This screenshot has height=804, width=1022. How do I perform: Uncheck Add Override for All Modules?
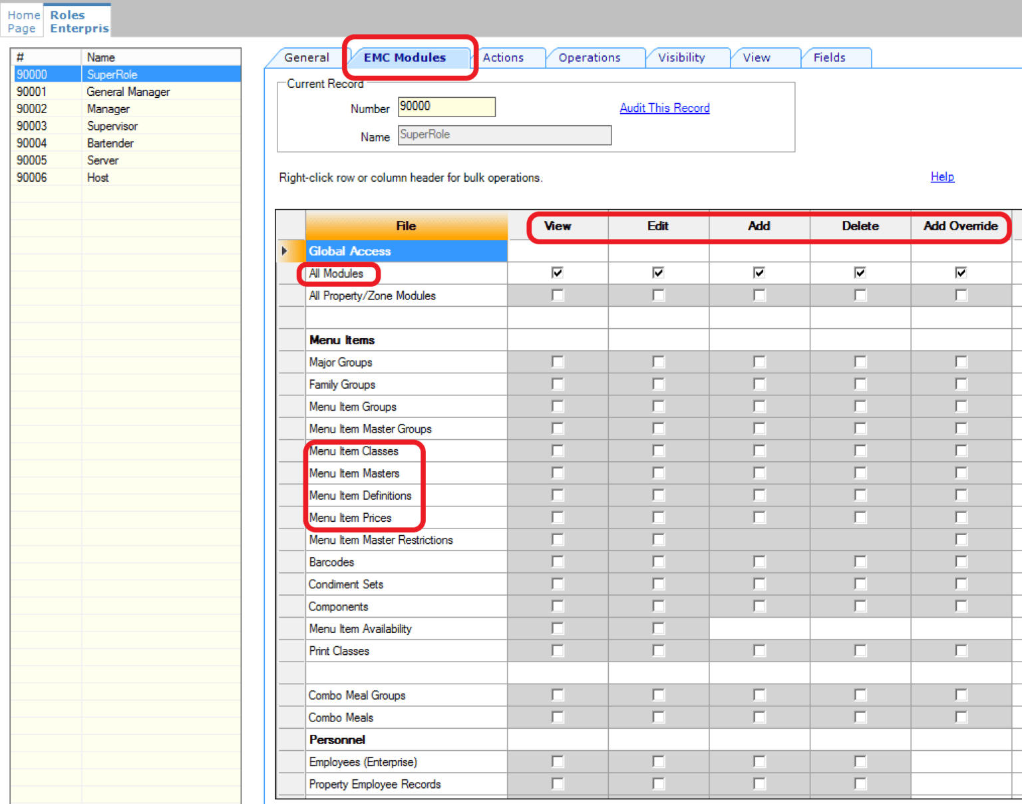click(961, 273)
